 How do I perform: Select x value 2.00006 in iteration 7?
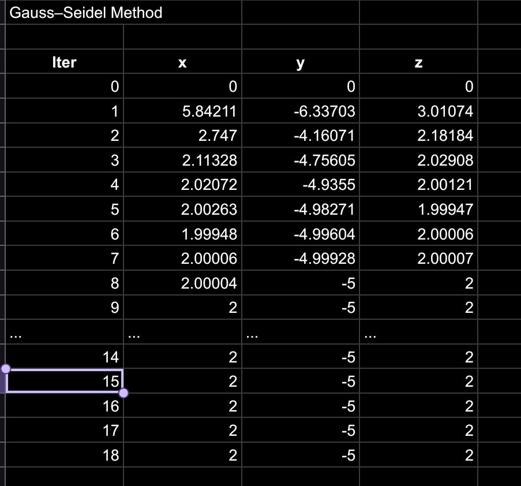pos(182,258)
